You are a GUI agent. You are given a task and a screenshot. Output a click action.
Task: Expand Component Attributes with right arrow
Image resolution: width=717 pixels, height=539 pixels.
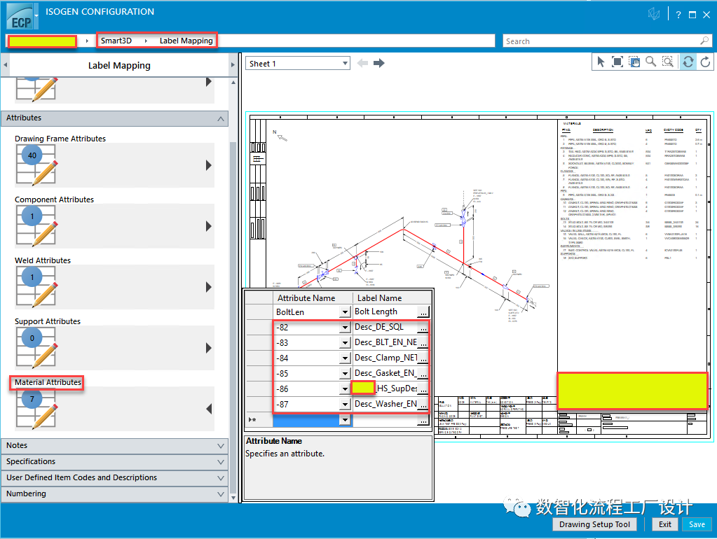209,225
